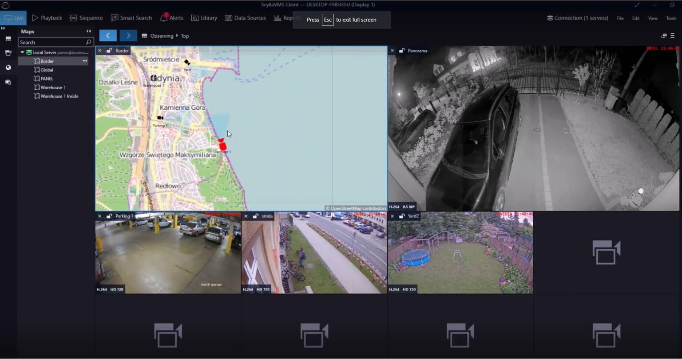This screenshot has height=359, width=682.
Task: Click the search magnifier icon
Action: [x=88, y=42]
